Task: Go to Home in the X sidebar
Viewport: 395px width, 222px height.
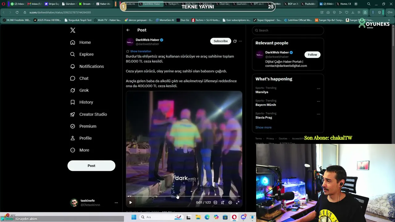Action: [81, 42]
